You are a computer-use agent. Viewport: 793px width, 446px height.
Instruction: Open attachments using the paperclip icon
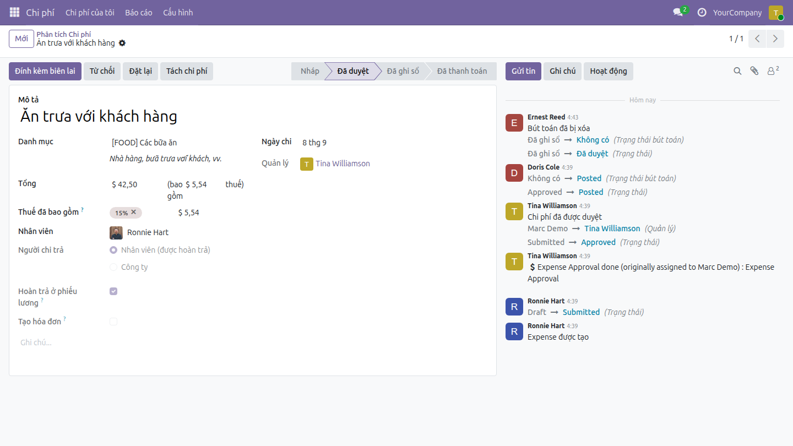754,71
